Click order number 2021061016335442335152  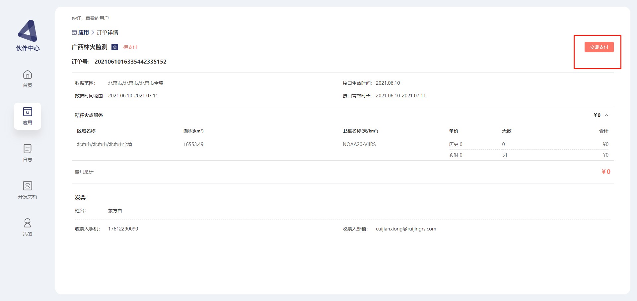click(x=130, y=62)
